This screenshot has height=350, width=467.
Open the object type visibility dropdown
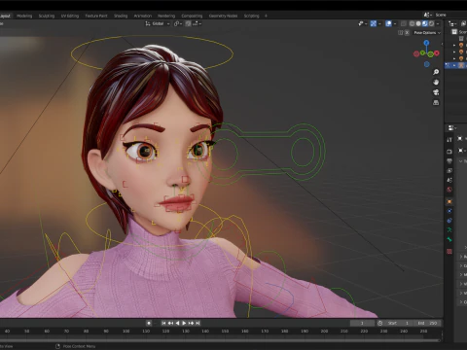pos(363,23)
